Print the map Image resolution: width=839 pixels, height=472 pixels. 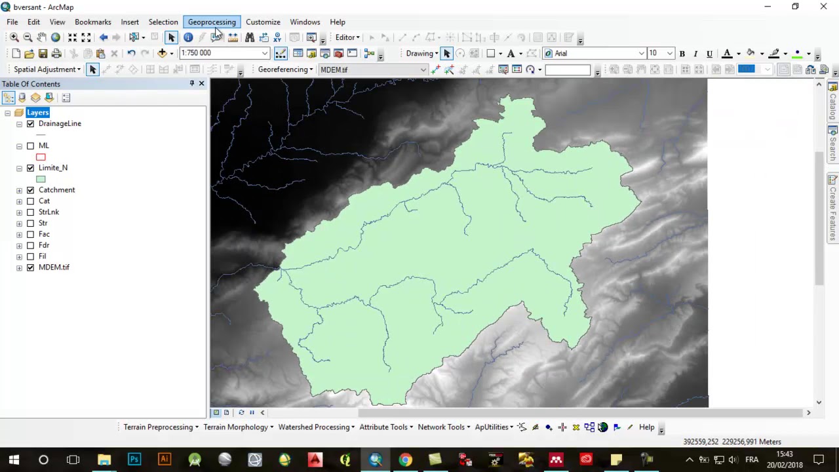[x=56, y=53]
